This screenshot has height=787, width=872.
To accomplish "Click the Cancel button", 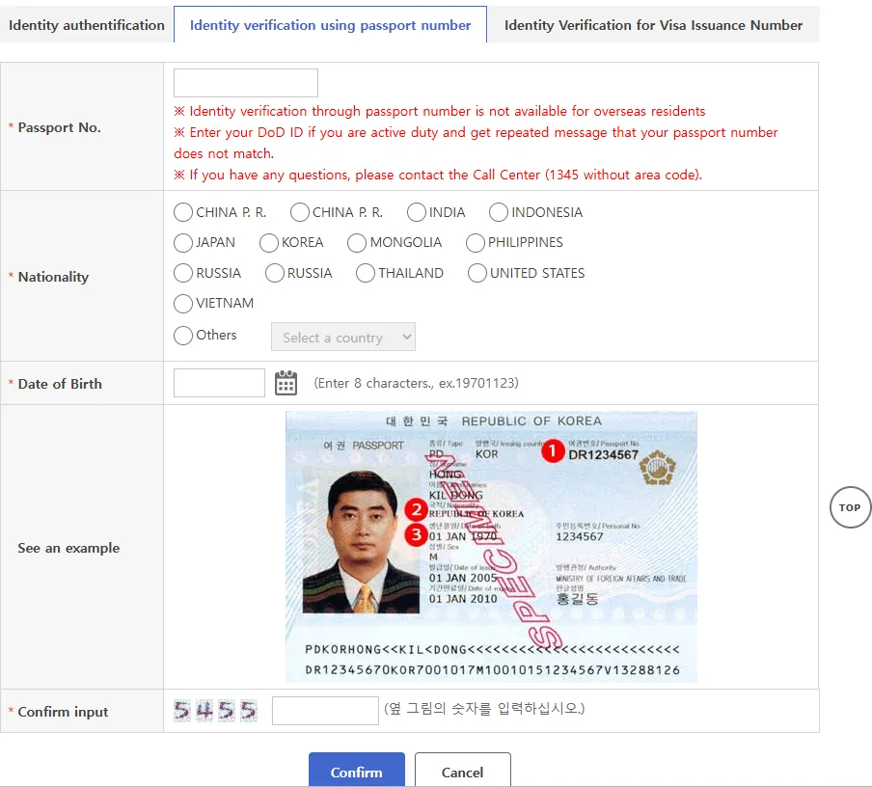I will point(463,771).
